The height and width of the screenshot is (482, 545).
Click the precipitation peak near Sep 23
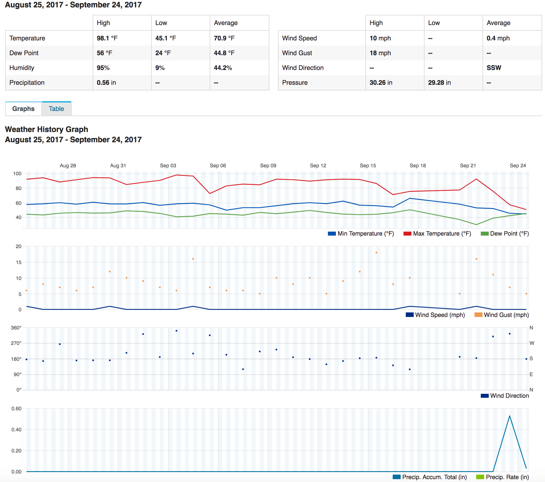(x=510, y=416)
